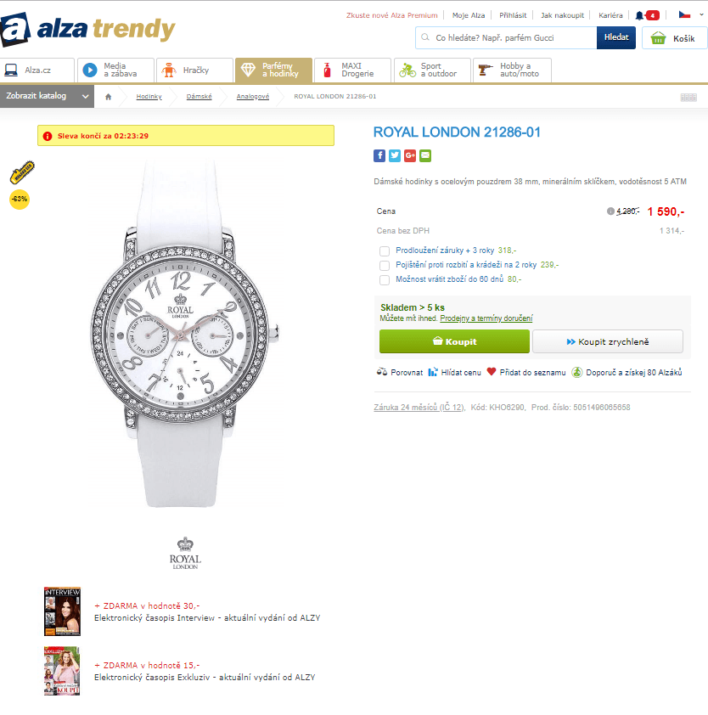Tick Možnost vrátit zboží do 60 dnů
This screenshot has height=715, width=708.
385,280
